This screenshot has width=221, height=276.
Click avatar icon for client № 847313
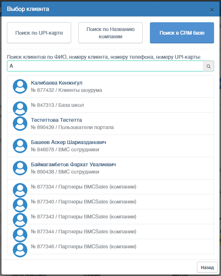coord(20,109)
